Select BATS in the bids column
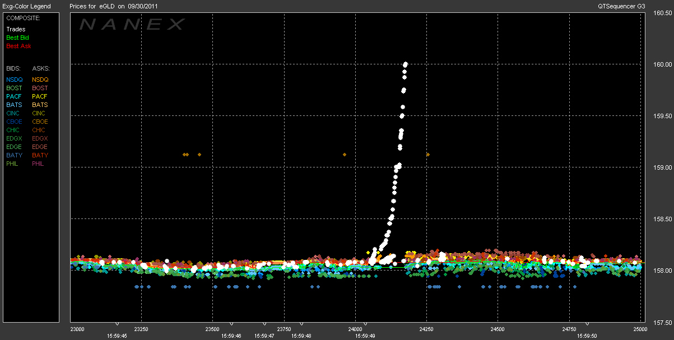The width and height of the screenshot is (674, 340). [15, 105]
